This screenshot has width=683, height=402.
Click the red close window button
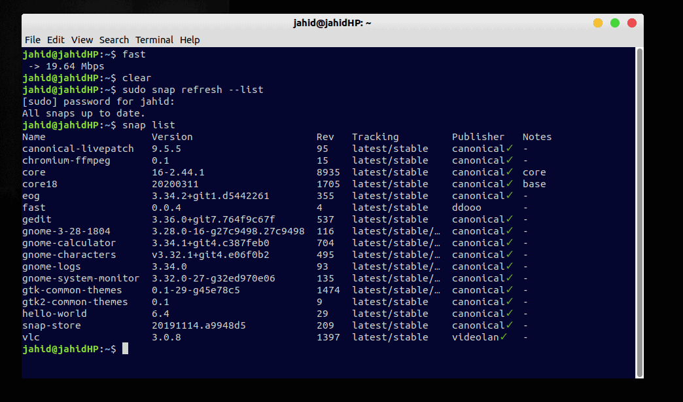pos(631,23)
